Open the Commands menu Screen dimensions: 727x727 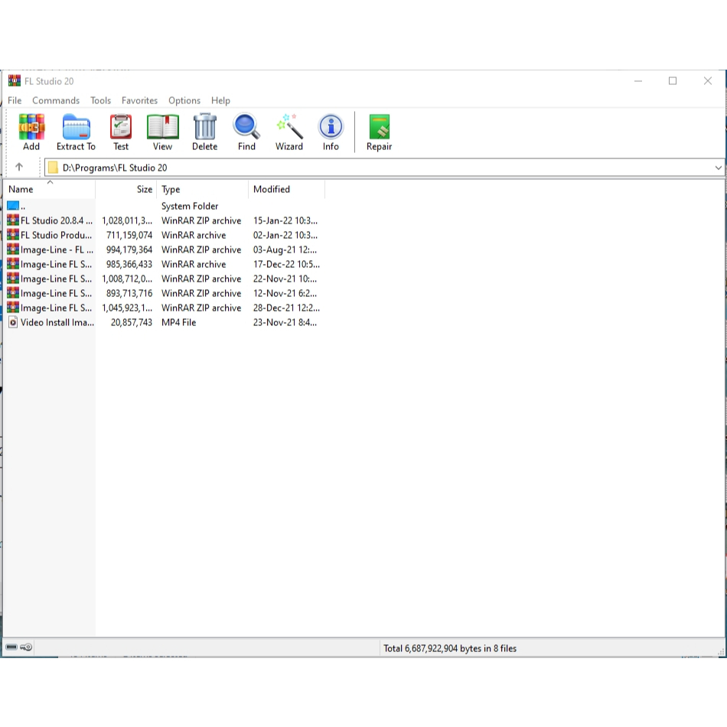click(56, 100)
